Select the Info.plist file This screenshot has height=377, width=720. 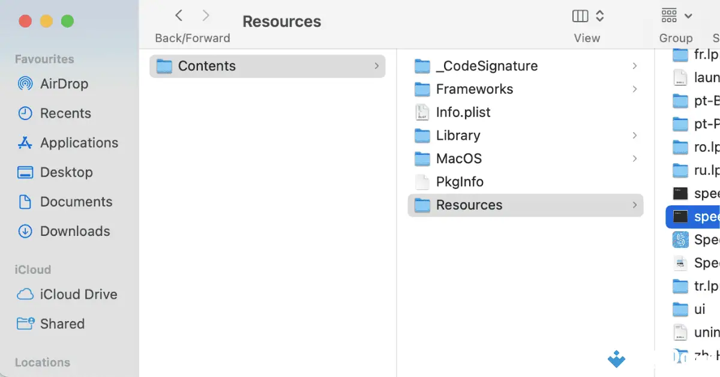coord(463,112)
